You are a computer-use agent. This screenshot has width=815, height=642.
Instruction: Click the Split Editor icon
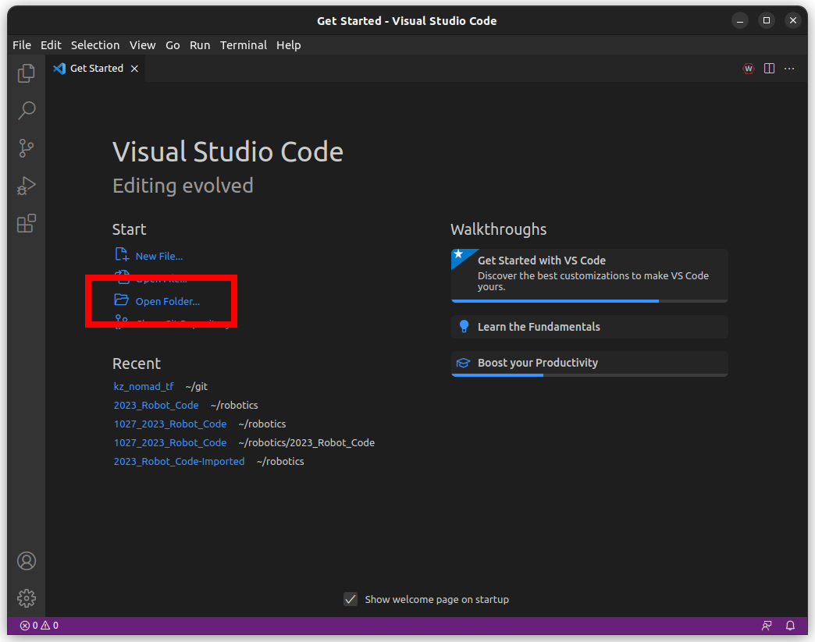pos(769,69)
